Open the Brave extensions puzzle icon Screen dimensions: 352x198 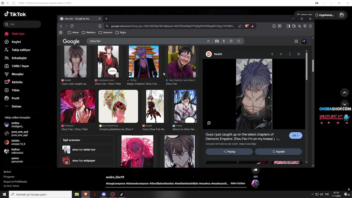coord(274,26)
